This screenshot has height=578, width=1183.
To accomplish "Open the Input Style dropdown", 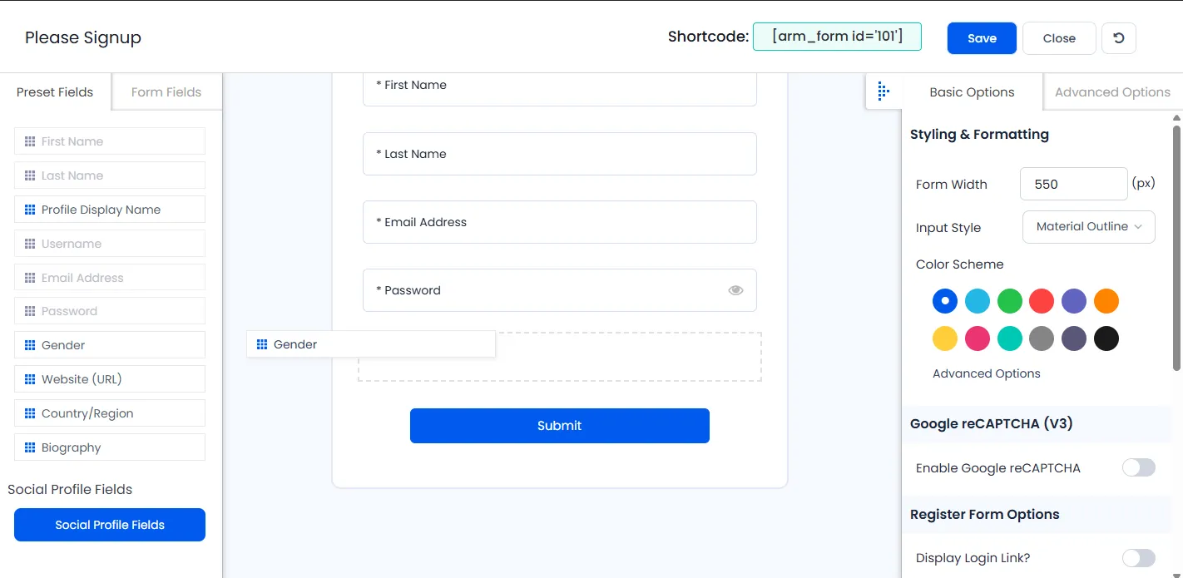I will point(1088,226).
